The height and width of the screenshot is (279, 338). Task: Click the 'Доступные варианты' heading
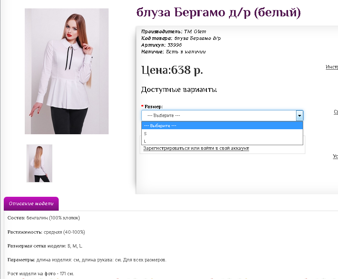pos(179,89)
